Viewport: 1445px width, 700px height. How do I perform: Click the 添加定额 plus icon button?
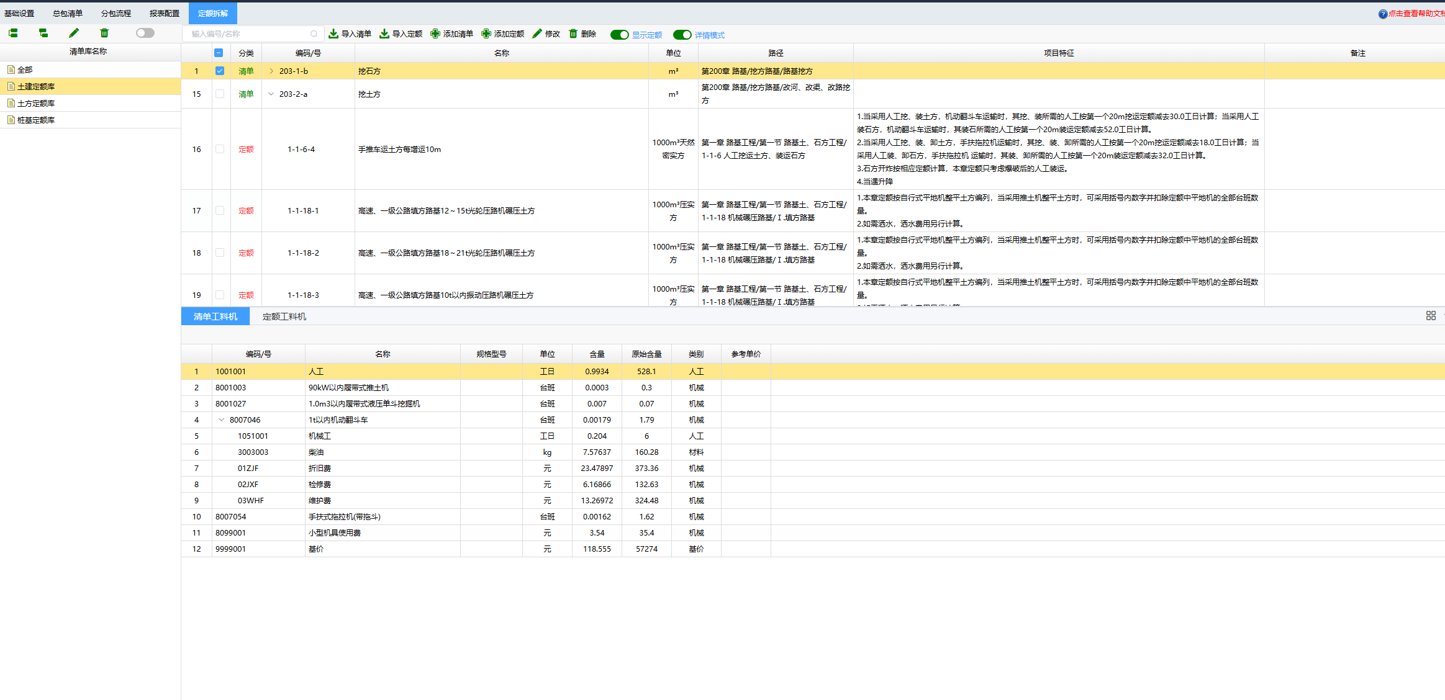pos(486,34)
